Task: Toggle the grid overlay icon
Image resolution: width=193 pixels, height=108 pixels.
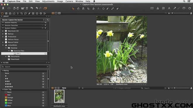Action: point(163,8)
